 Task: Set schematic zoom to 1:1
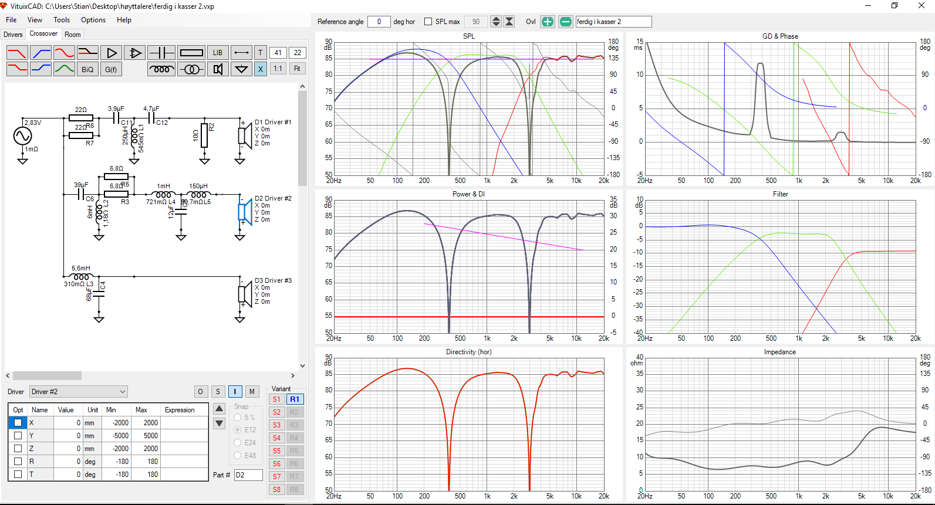[x=278, y=69]
